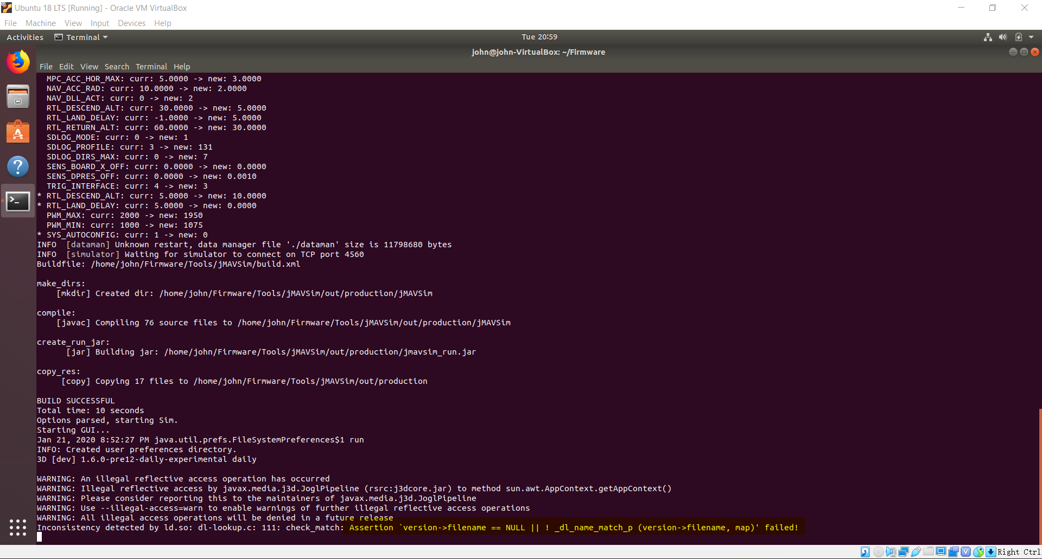Image resolution: width=1042 pixels, height=559 pixels.
Task: Open the Ubuntu Software icon in the dock
Action: 18,131
